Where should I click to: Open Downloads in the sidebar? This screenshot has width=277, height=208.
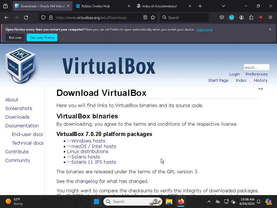[17, 117]
